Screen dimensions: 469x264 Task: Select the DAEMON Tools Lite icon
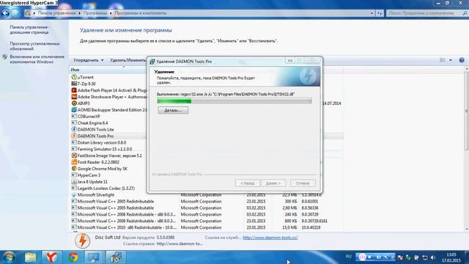74,129
